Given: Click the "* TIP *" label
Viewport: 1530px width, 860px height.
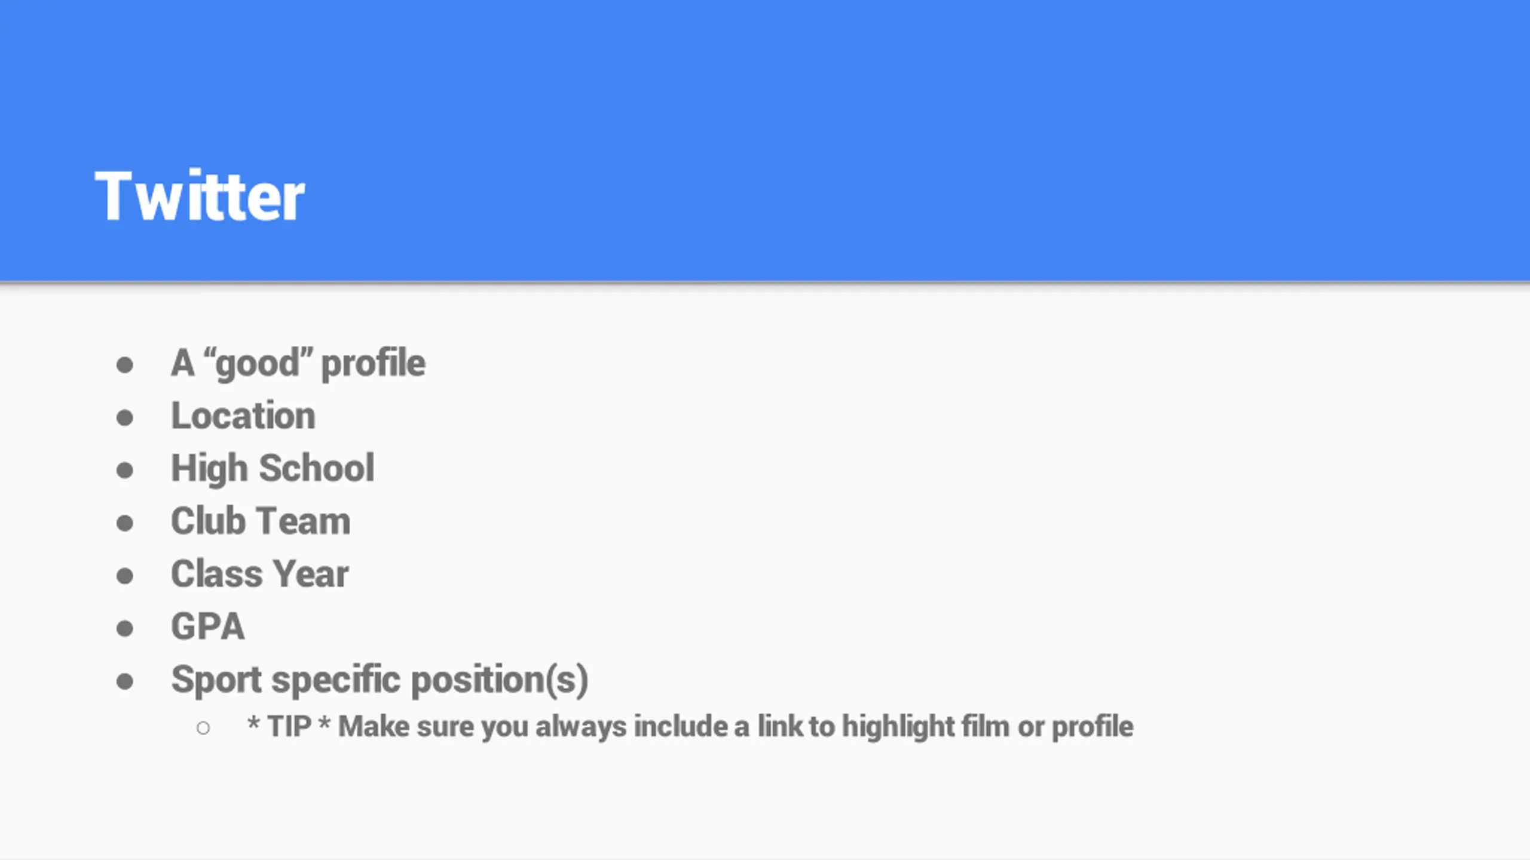Looking at the screenshot, I should coord(289,726).
